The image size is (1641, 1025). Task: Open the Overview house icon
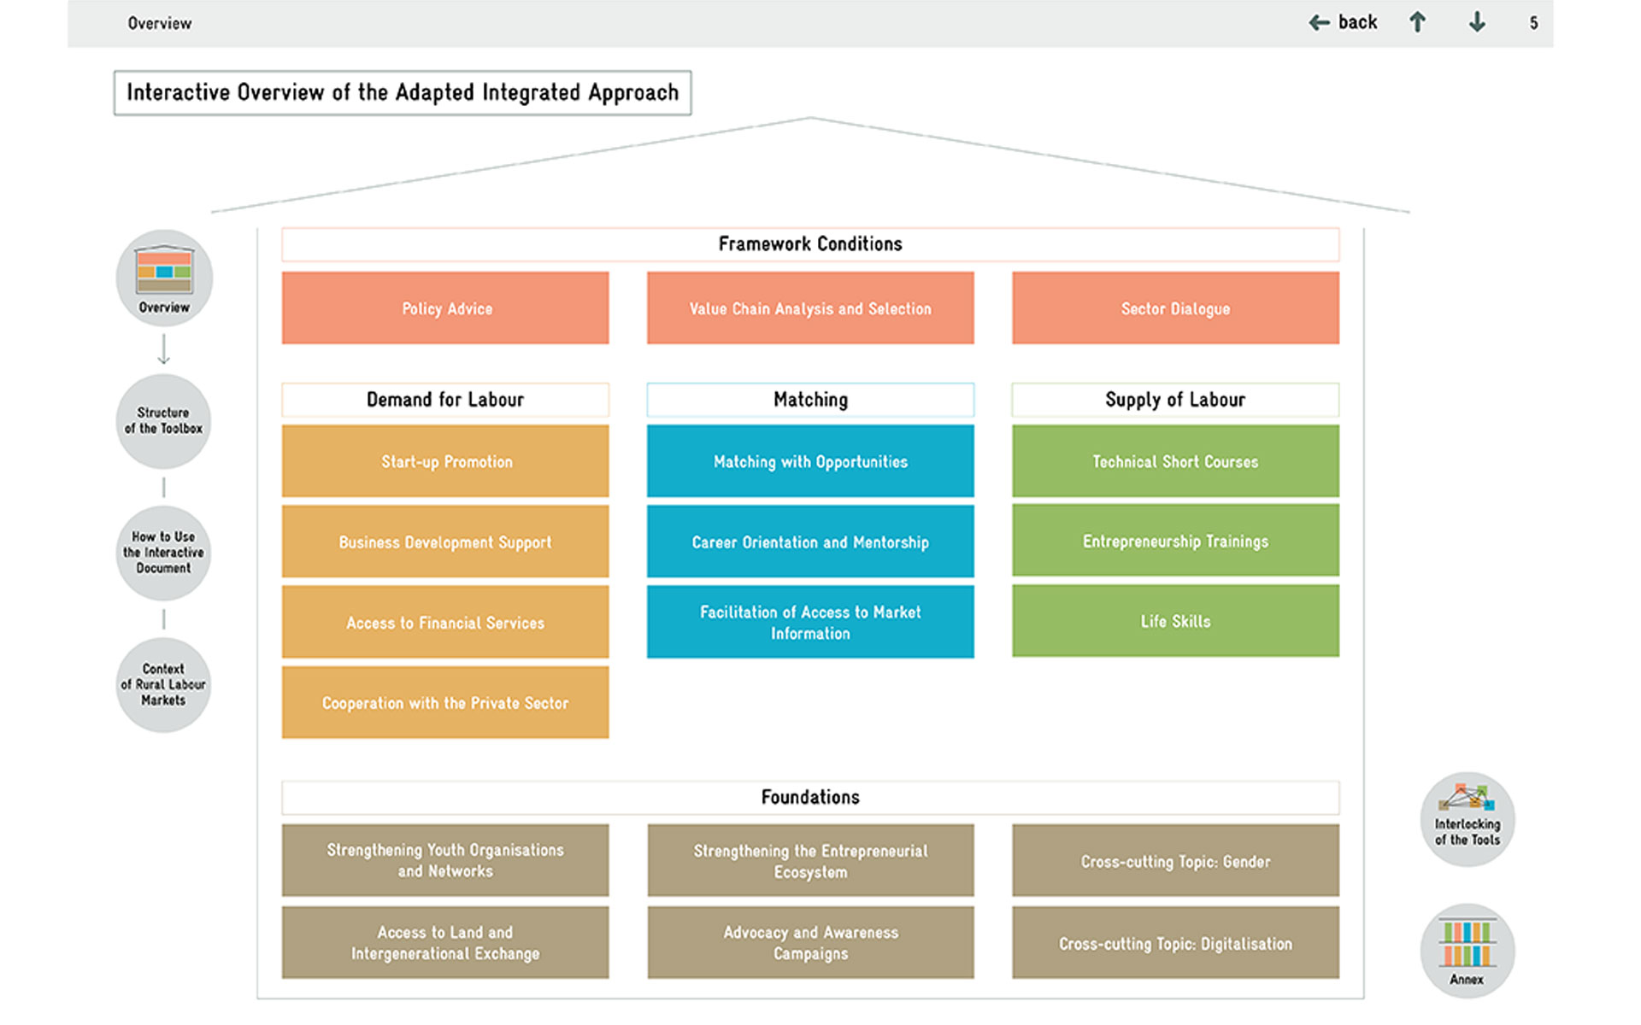coord(164,278)
